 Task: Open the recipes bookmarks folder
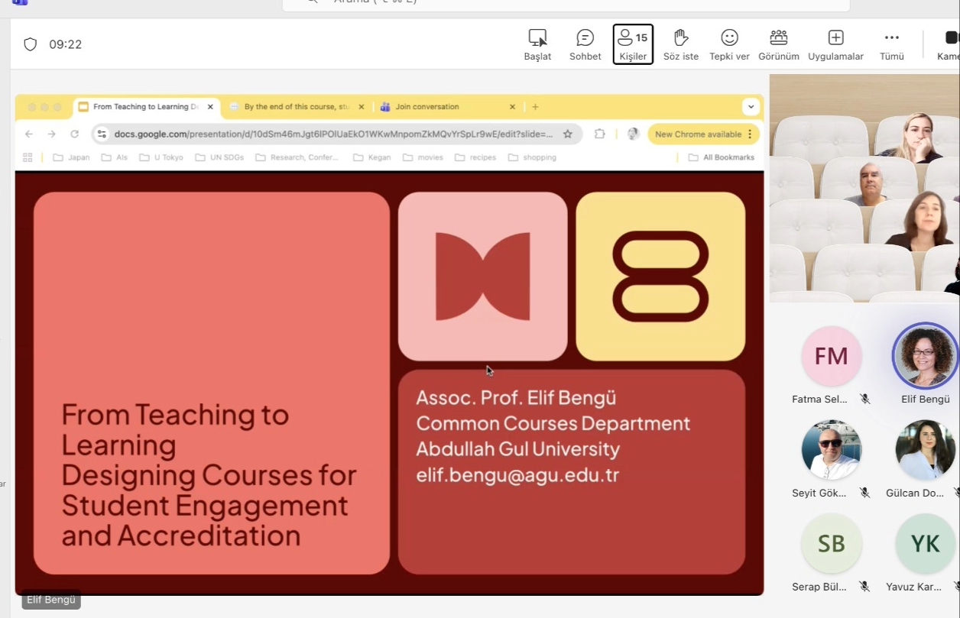[x=475, y=157]
